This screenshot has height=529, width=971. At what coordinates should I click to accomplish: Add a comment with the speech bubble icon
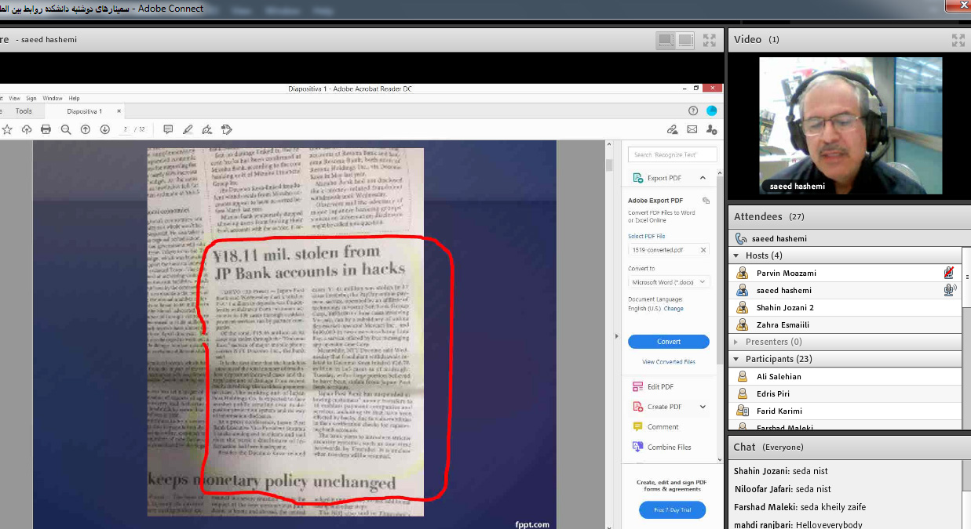point(168,129)
